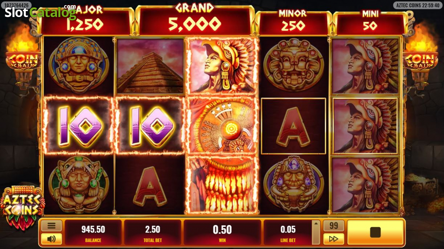Click the Major 1,250 jackpot banner

(x=86, y=21)
